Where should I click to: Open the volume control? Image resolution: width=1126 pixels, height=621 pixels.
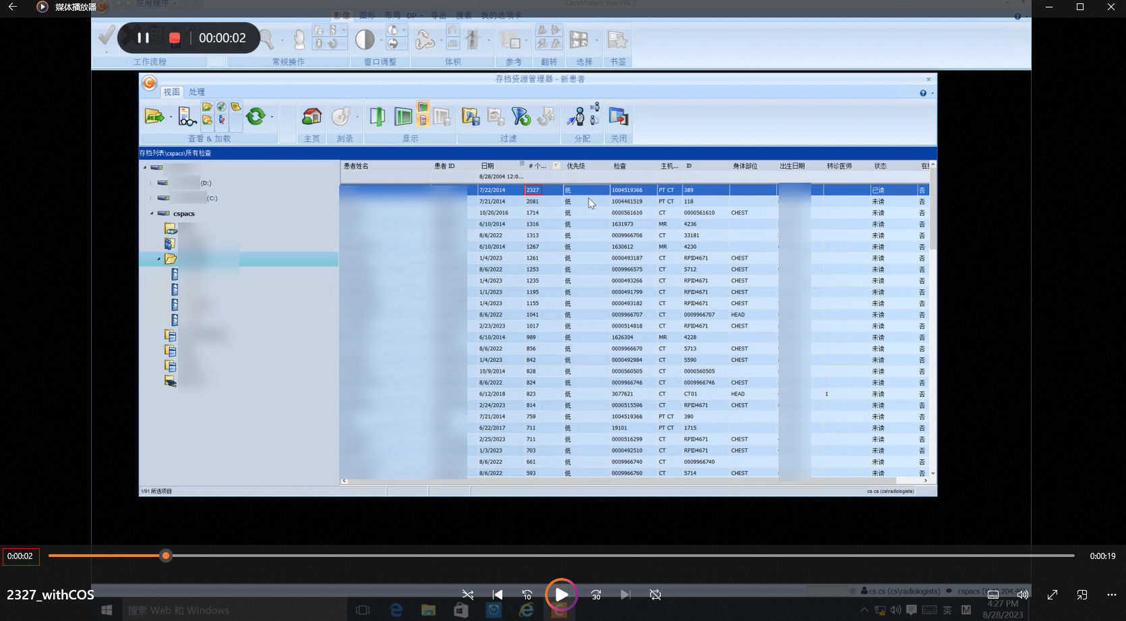(x=1023, y=595)
